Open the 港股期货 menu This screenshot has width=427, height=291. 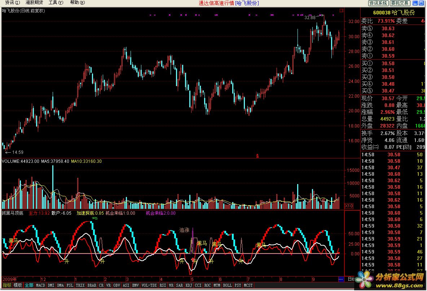click(34, 3)
